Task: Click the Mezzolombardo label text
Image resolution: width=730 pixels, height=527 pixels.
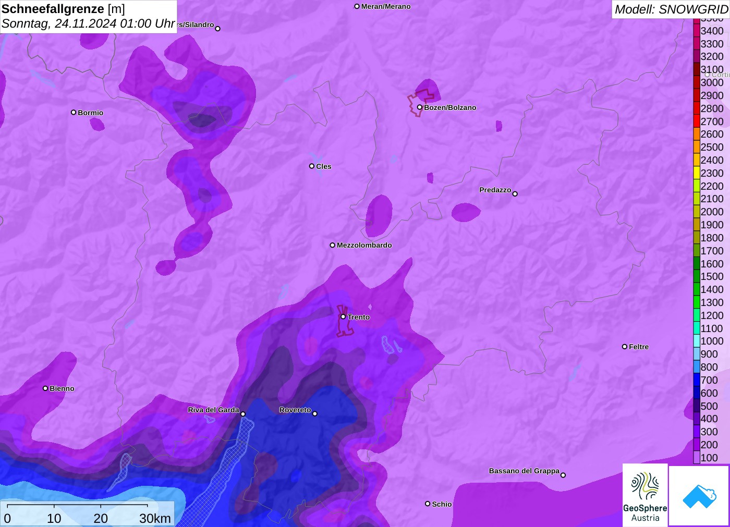Action: coord(364,245)
